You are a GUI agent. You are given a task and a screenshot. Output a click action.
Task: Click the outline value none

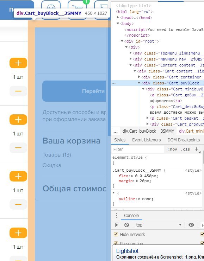[148, 199]
